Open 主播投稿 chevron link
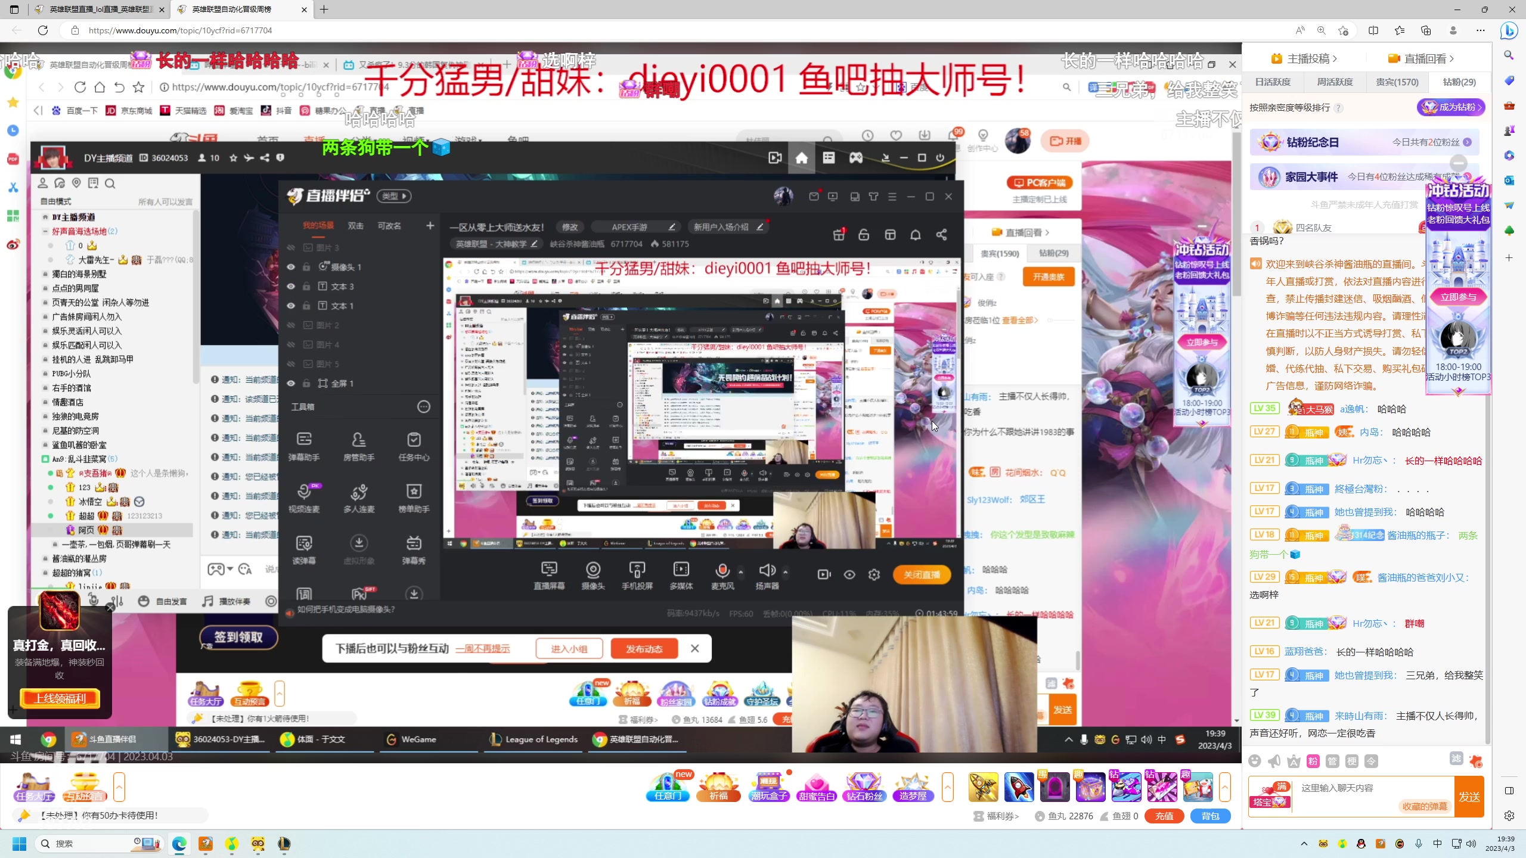This screenshot has width=1526, height=858. point(1304,58)
